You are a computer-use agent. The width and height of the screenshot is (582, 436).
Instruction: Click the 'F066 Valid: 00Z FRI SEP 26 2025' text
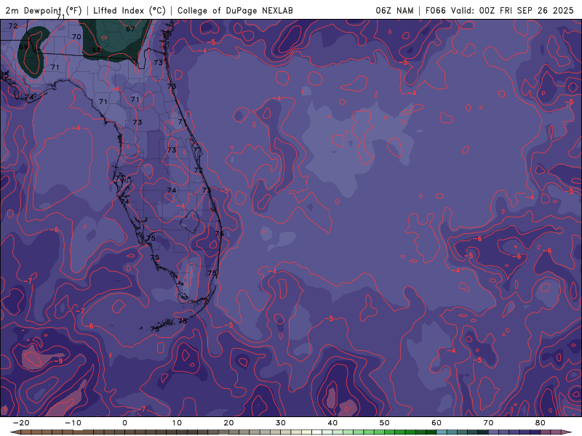click(500, 10)
